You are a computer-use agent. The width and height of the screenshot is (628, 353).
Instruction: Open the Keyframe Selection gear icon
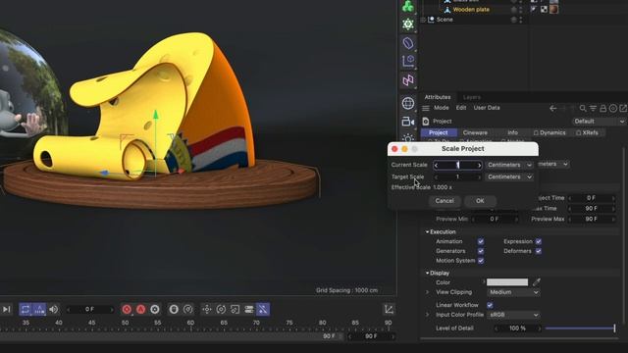[x=155, y=309]
